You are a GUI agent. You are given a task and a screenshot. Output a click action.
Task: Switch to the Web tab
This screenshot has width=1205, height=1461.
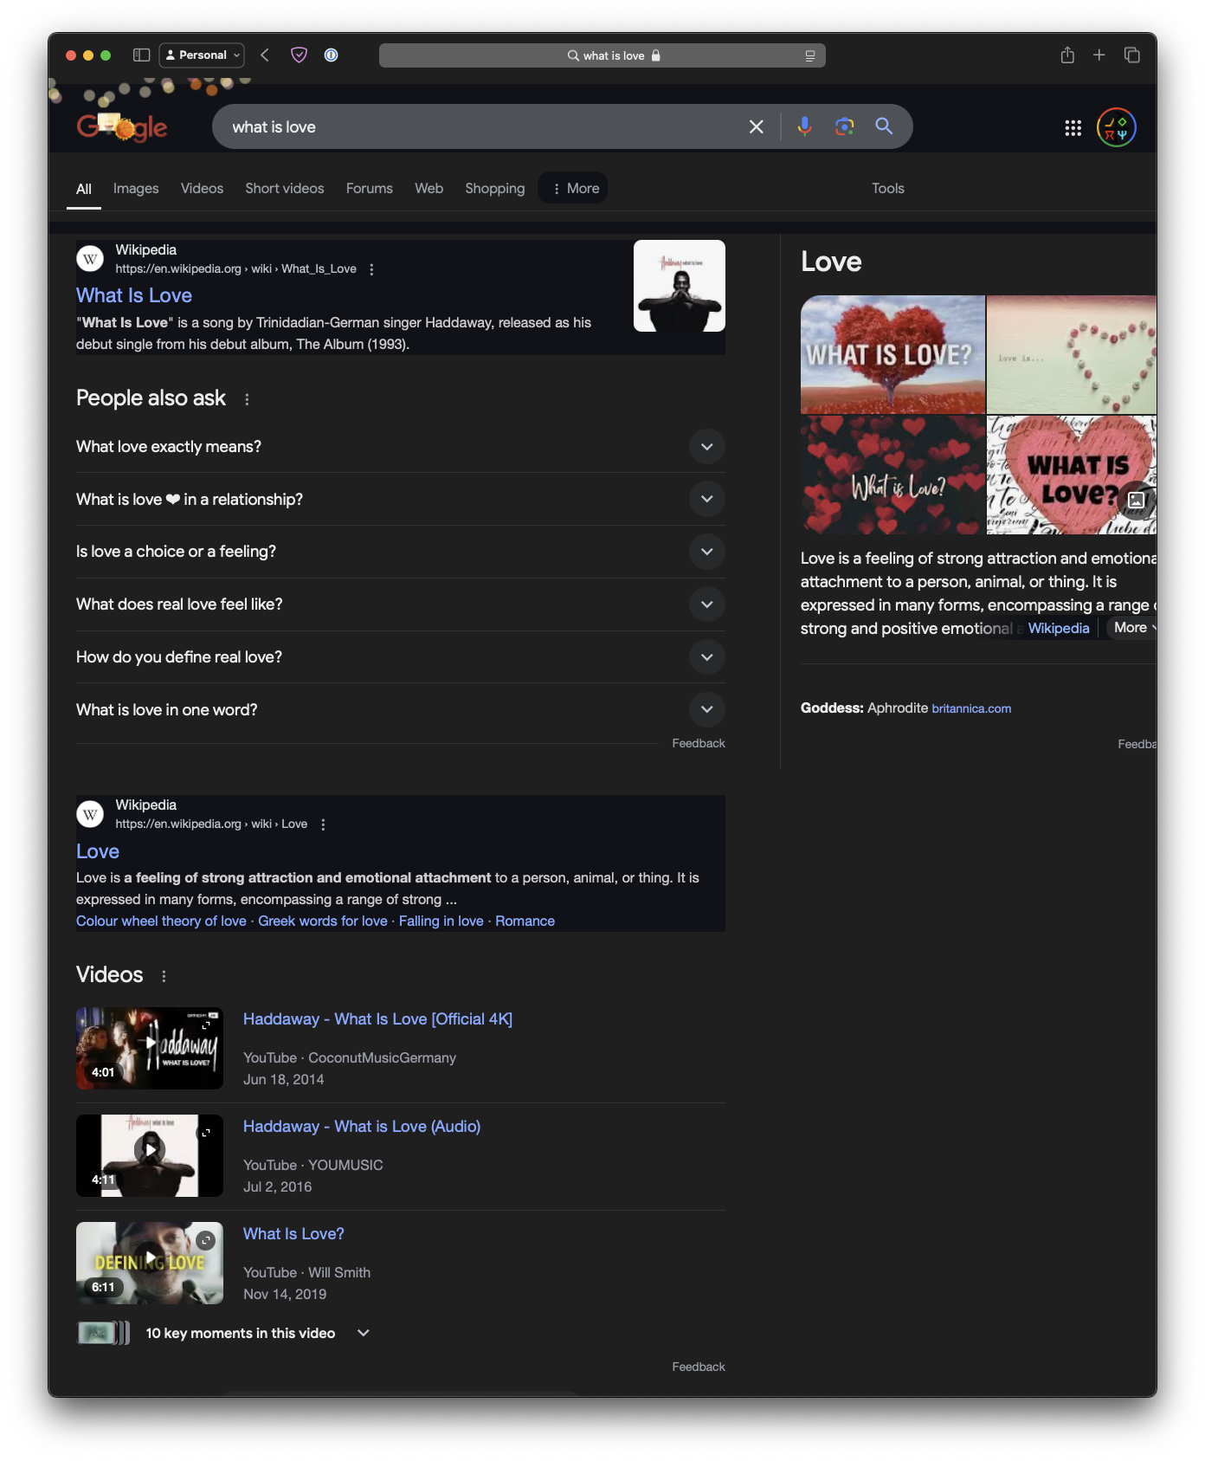click(x=429, y=189)
